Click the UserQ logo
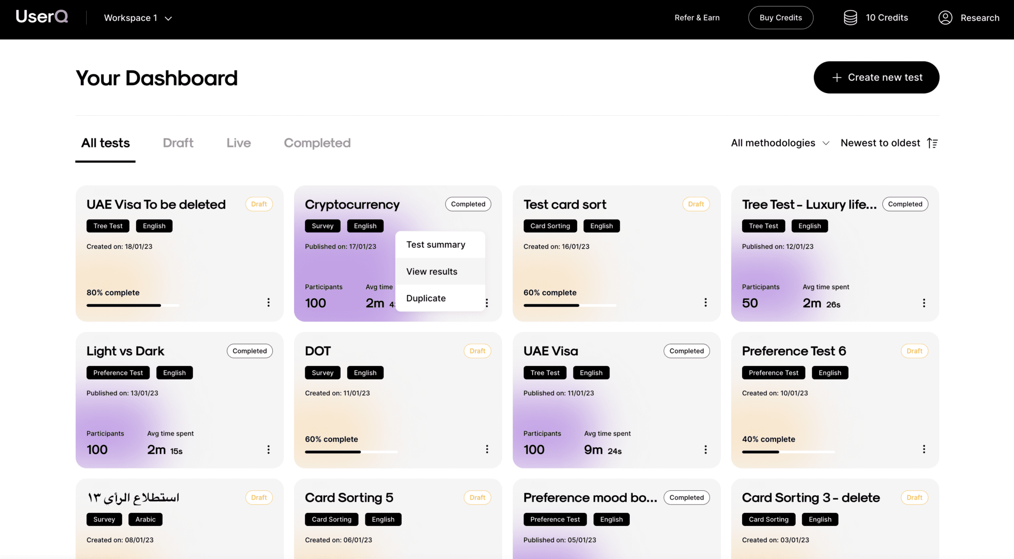Image resolution: width=1014 pixels, height=559 pixels. (42, 17)
